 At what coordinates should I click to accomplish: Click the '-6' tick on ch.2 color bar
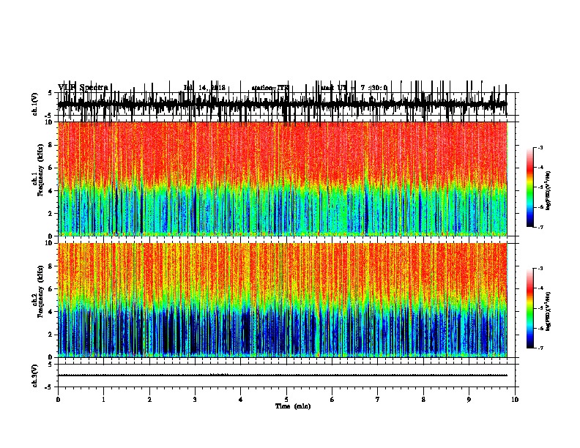(x=540, y=328)
